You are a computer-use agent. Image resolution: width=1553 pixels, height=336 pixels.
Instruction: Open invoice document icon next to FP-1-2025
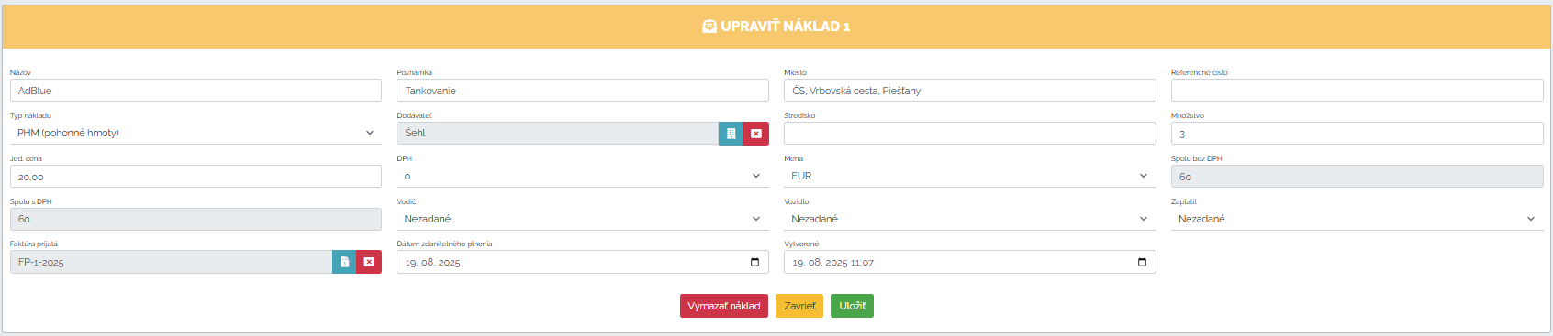coord(344,262)
